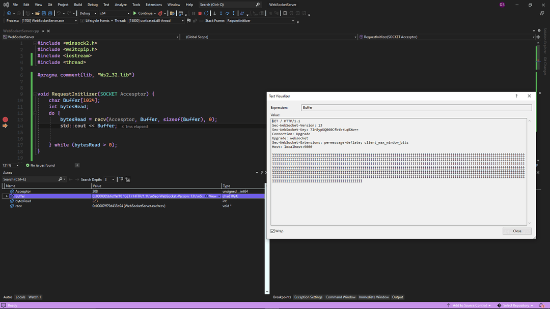Open the Debug menu
Image resolution: width=550 pixels, height=309 pixels.
93,5
